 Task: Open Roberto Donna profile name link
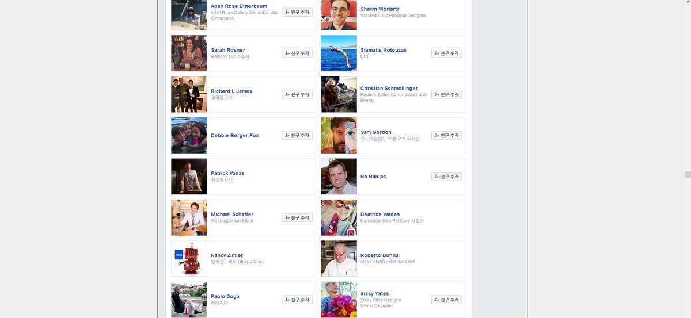point(379,255)
